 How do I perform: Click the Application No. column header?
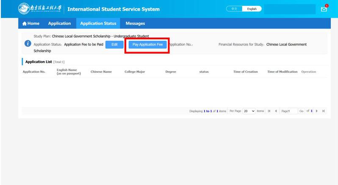click(x=34, y=72)
